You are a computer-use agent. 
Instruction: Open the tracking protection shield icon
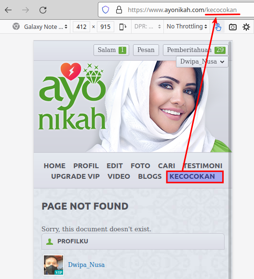coord(106,10)
